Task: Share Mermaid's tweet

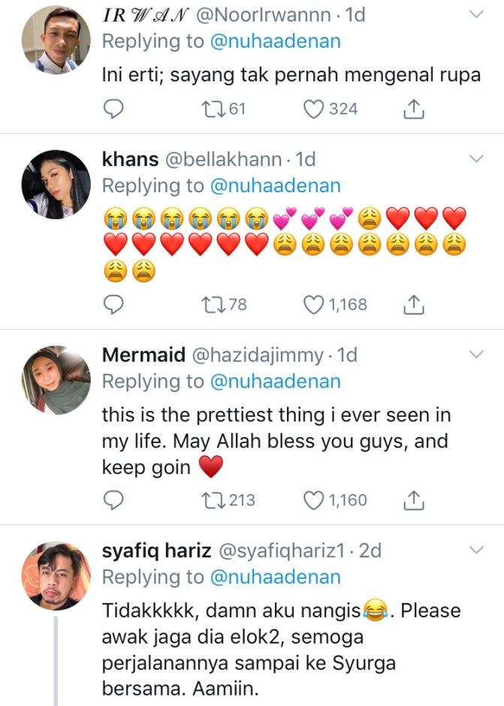Action: [413, 499]
